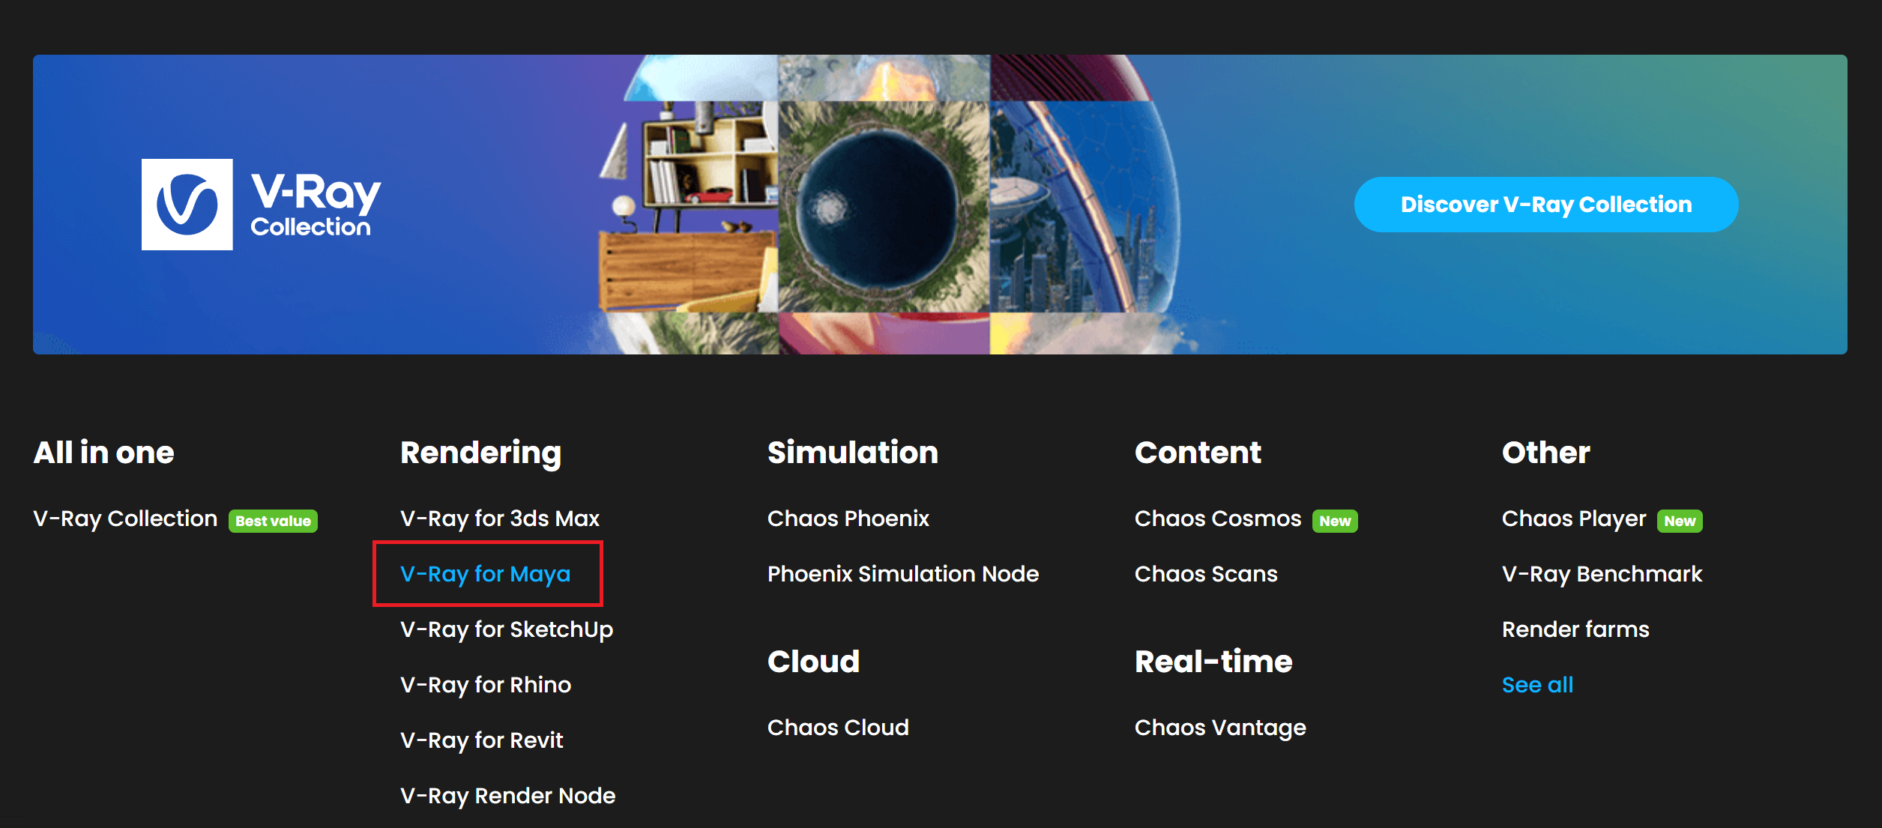Open V-Ray for 3ds Max
Image resolution: width=1882 pixels, height=828 pixels.
[500, 519]
